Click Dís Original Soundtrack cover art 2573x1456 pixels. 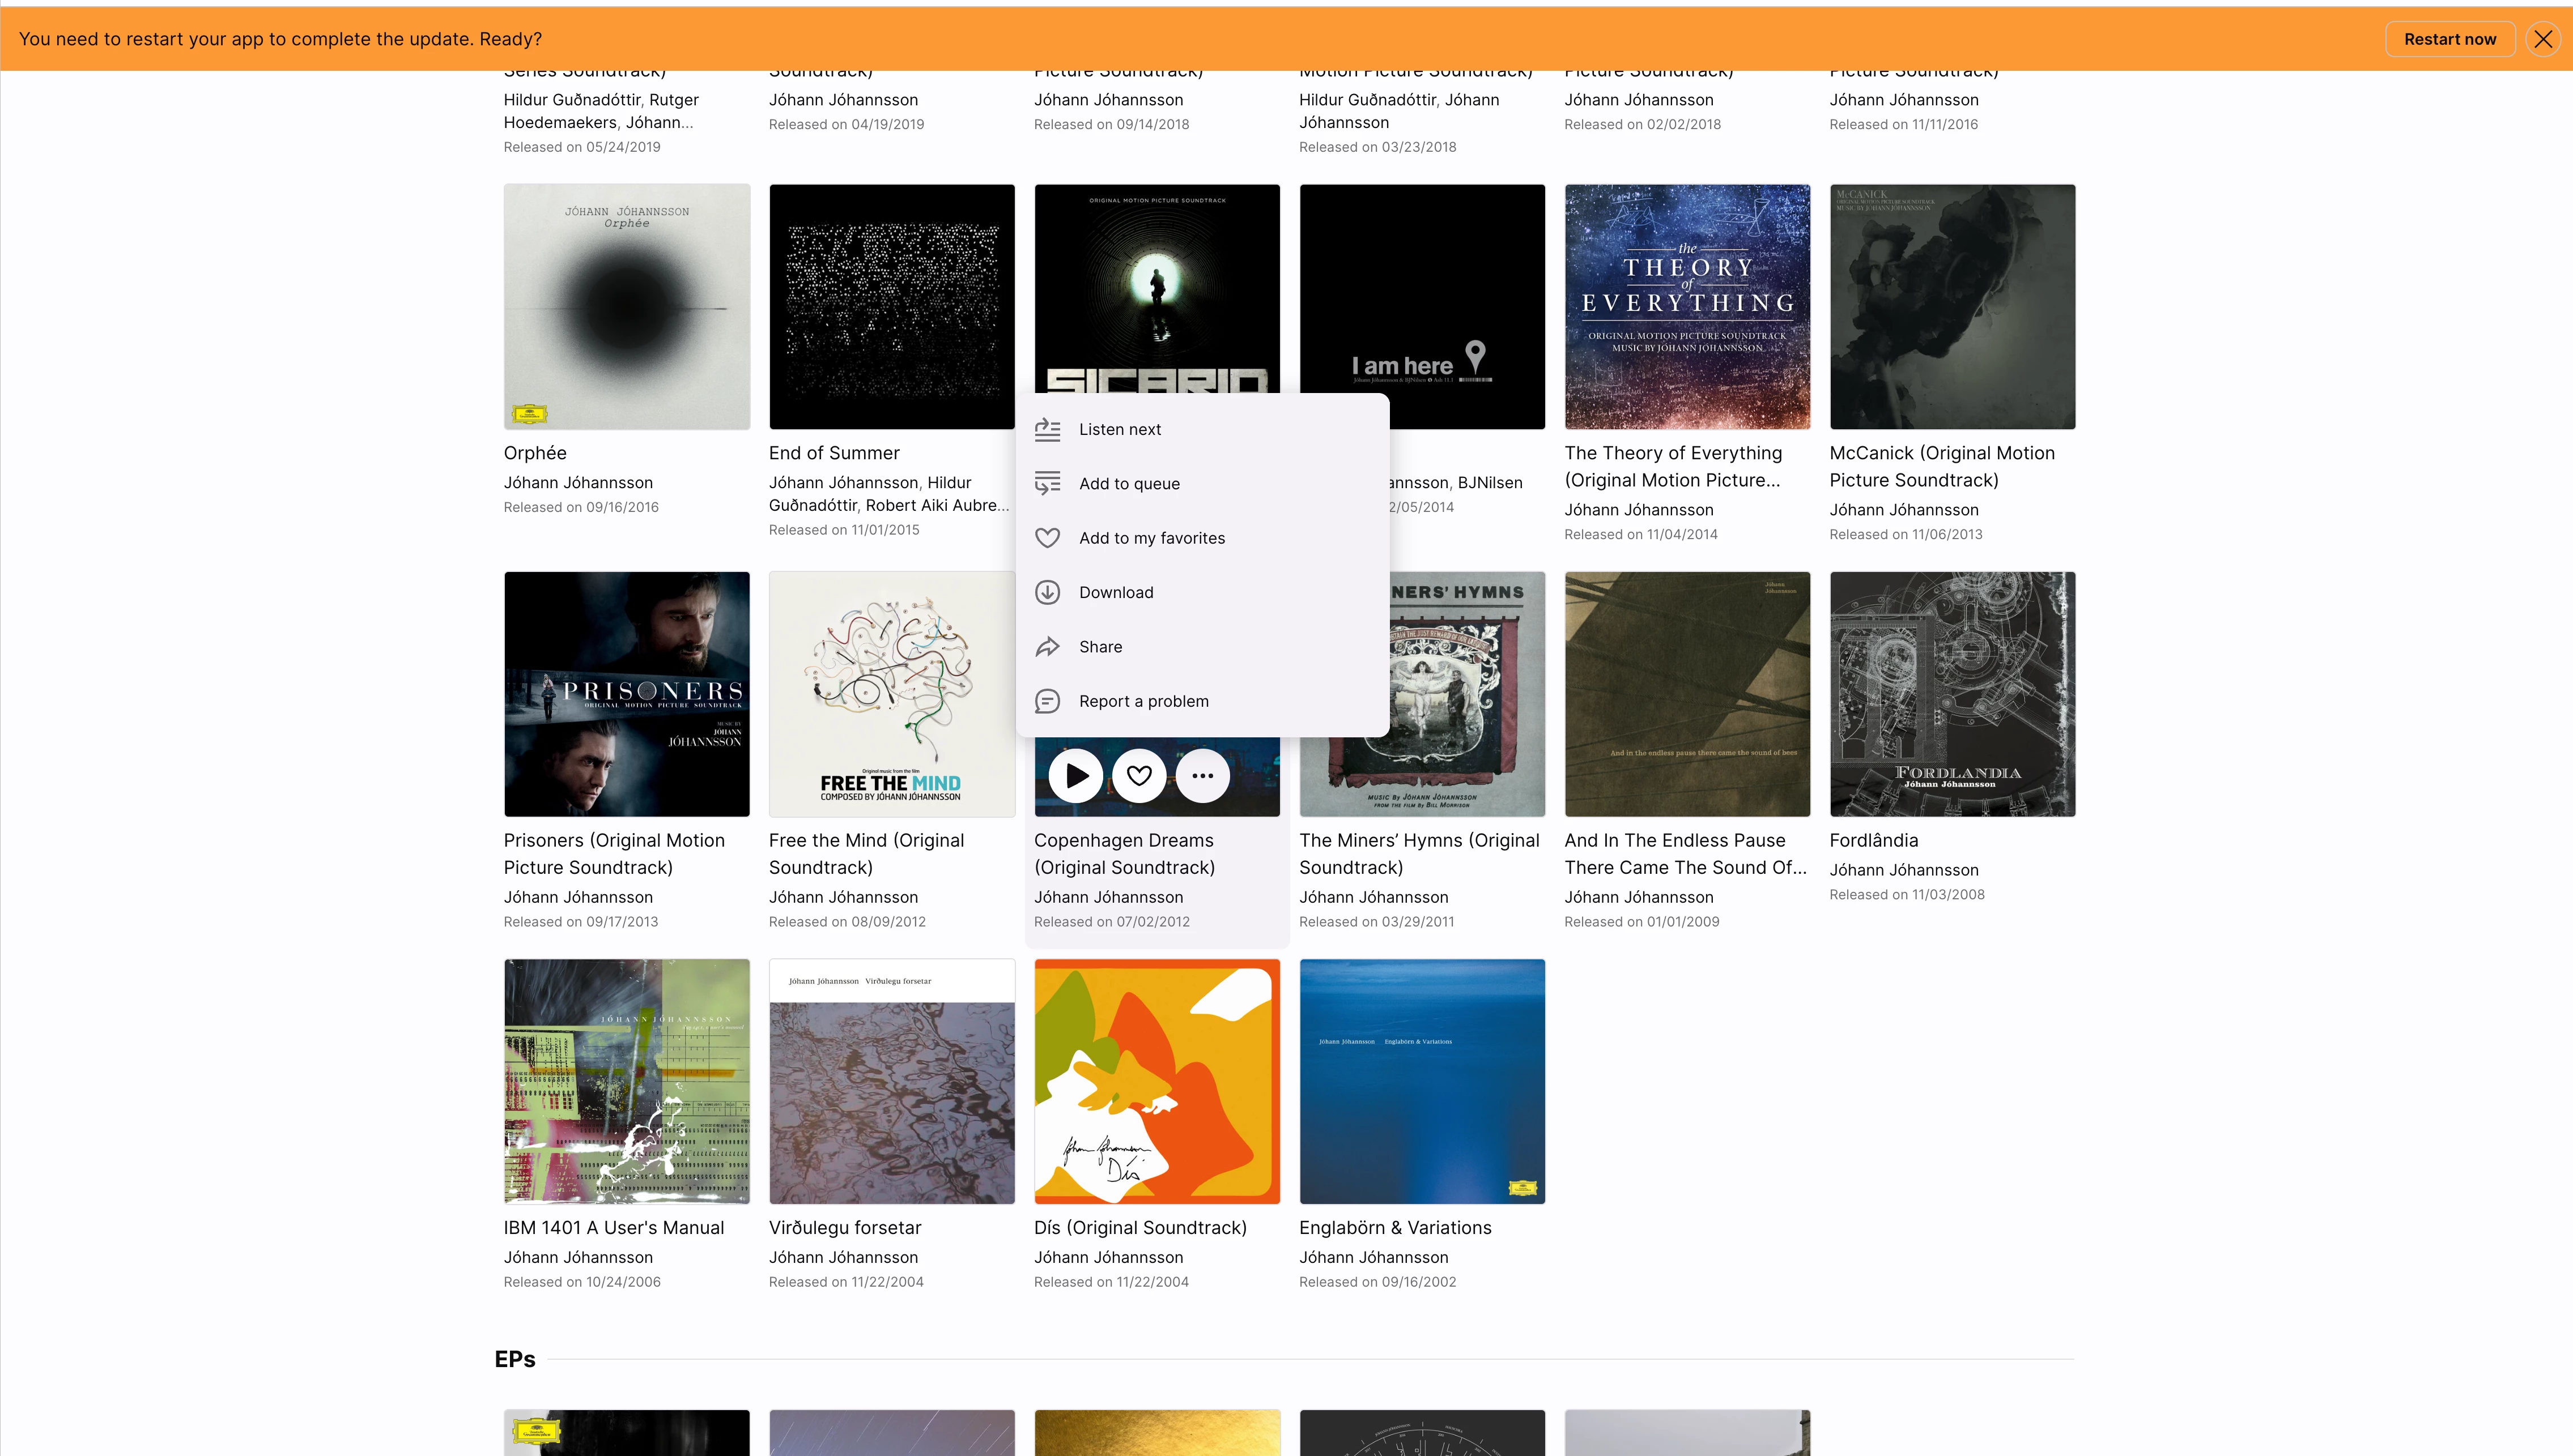click(x=1156, y=1081)
